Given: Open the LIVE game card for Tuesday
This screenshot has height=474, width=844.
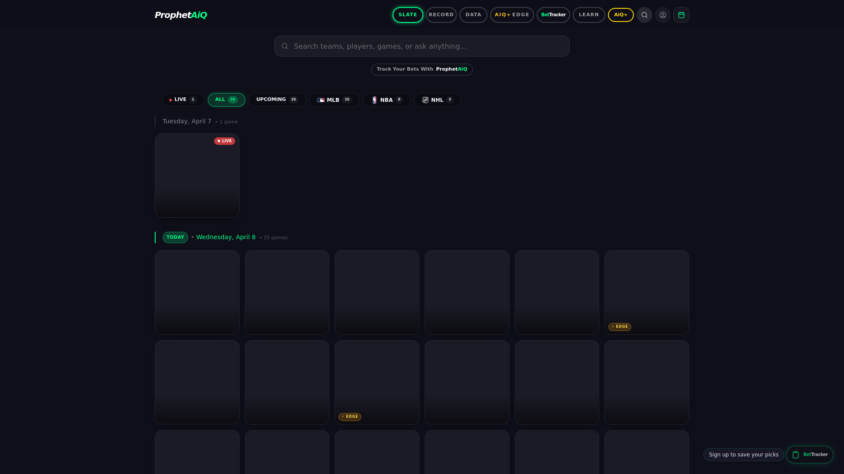Looking at the screenshot, I should tap(197, 176).
